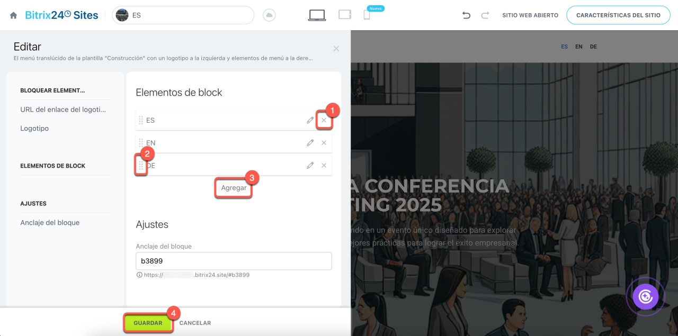Select Anclaje del bloque in side menu
This screenshot has width=678, height=336.
(x=50, y=223)
